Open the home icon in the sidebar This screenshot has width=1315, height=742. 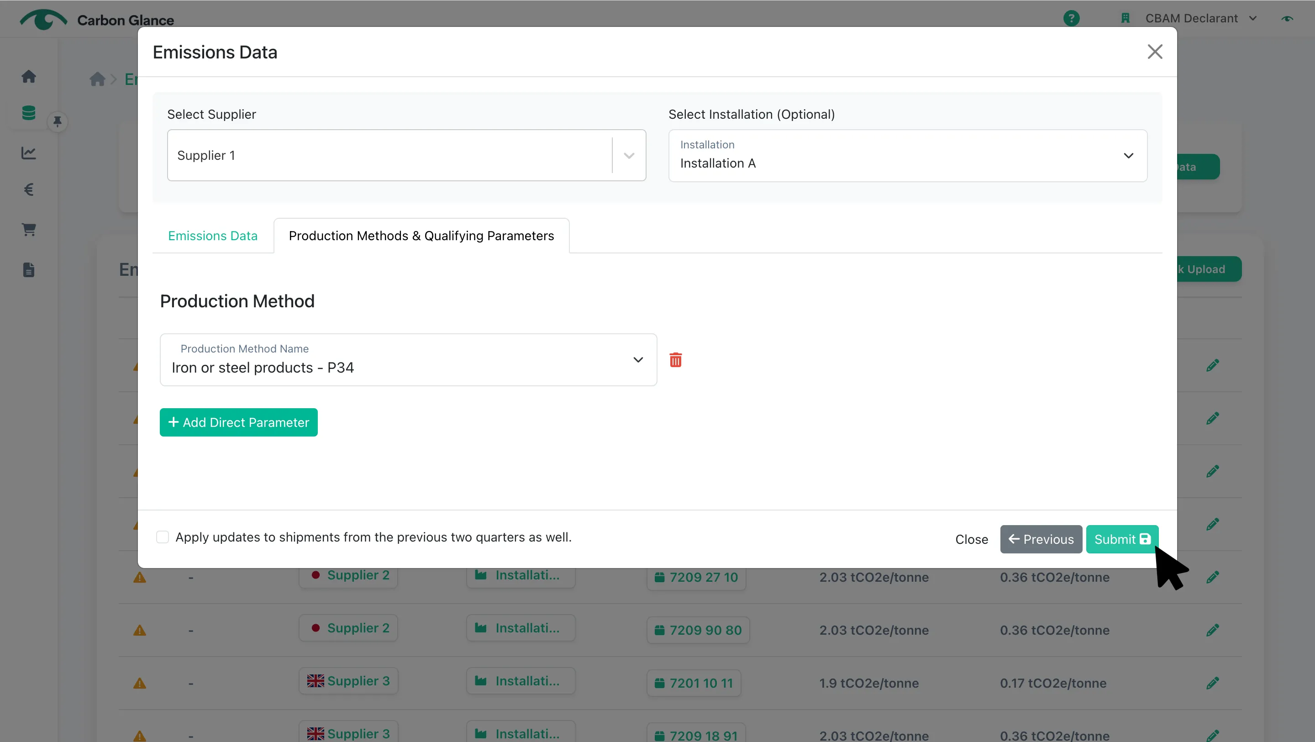click(29, 76)
